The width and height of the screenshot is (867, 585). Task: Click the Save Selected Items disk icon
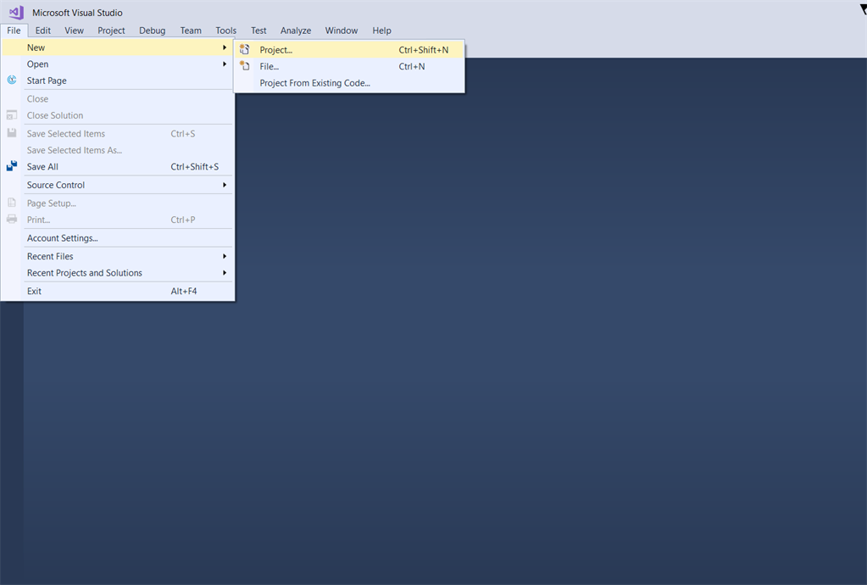click(x=12, y=133)
